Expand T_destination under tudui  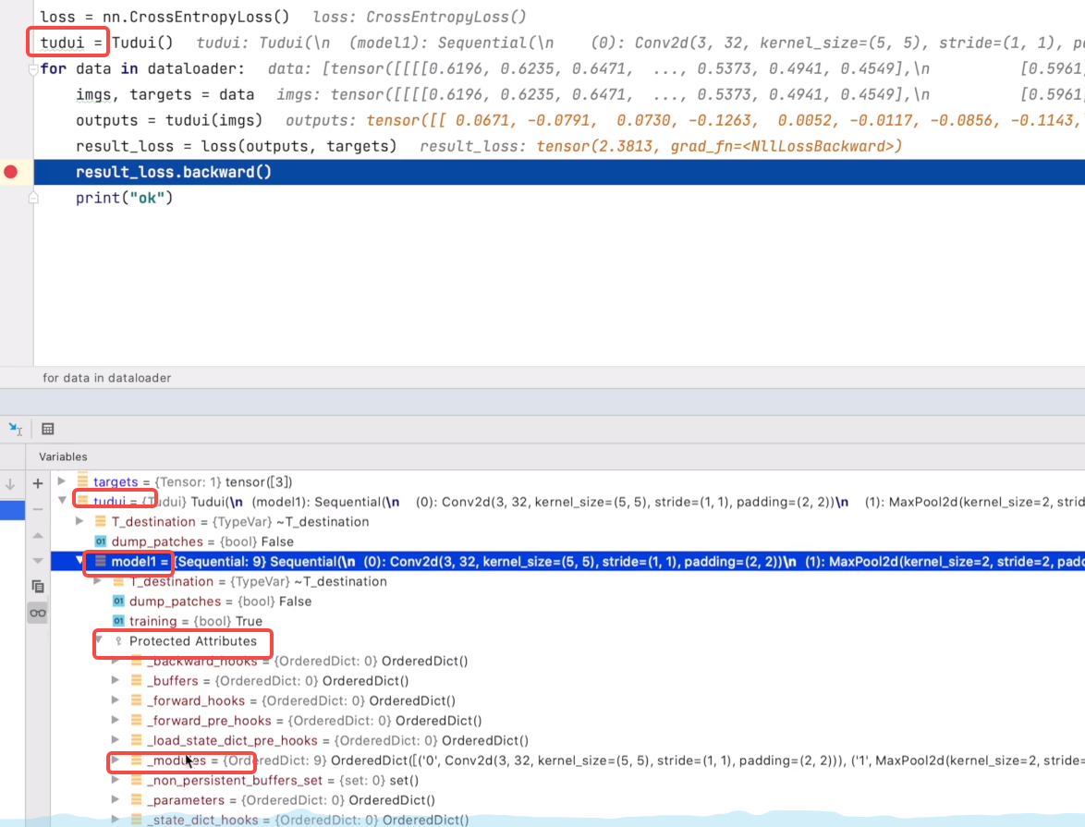(79, 520)
